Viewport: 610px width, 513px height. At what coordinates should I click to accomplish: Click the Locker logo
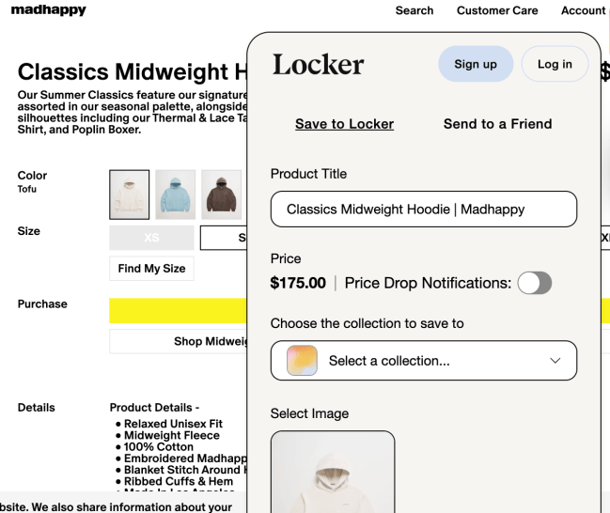(x=318, y=65)
